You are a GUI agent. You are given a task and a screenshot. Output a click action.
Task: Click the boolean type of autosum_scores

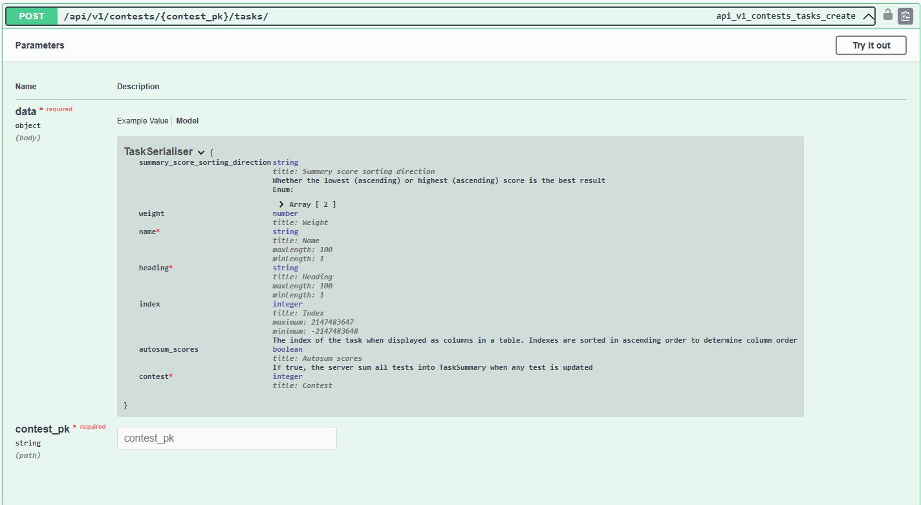[288, 349]
